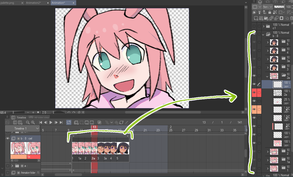This screenshot has width=293, height=177.
Task: Click the timeline zoom in magnifier
Action: 33,122
